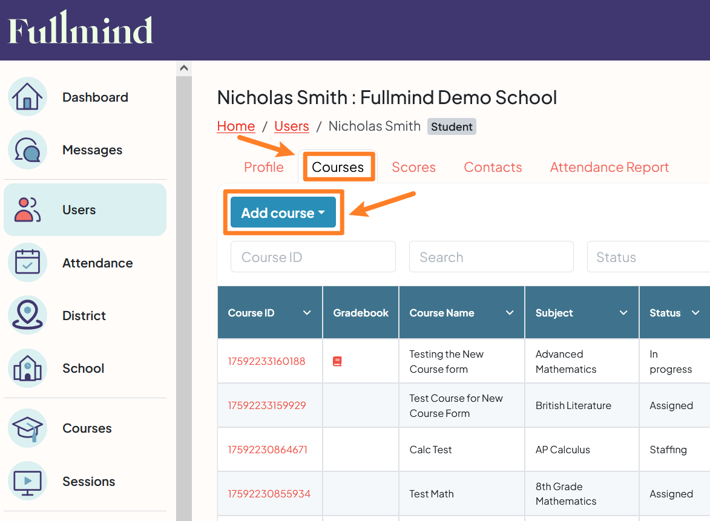Click the Courses graduation cap icon

[x=27, y=428]
